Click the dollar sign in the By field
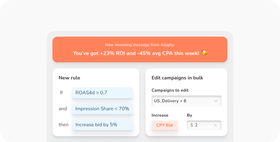Viewport: 280px width, 142px height. 192,125
